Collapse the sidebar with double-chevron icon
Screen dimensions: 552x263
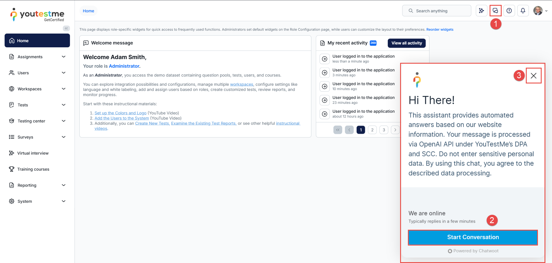click(66, 28)
